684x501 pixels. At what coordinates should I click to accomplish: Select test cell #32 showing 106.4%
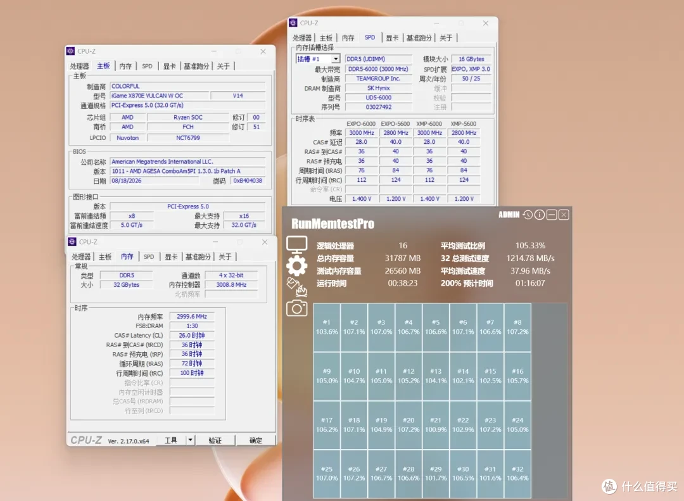[x=517, y=474]
